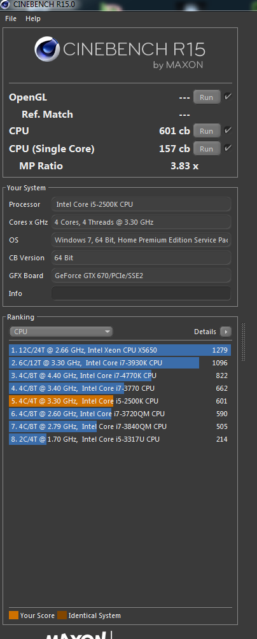Screen dimensions: 257x639
Task: Click the Details arrow icon
Action: click(226, 332)
